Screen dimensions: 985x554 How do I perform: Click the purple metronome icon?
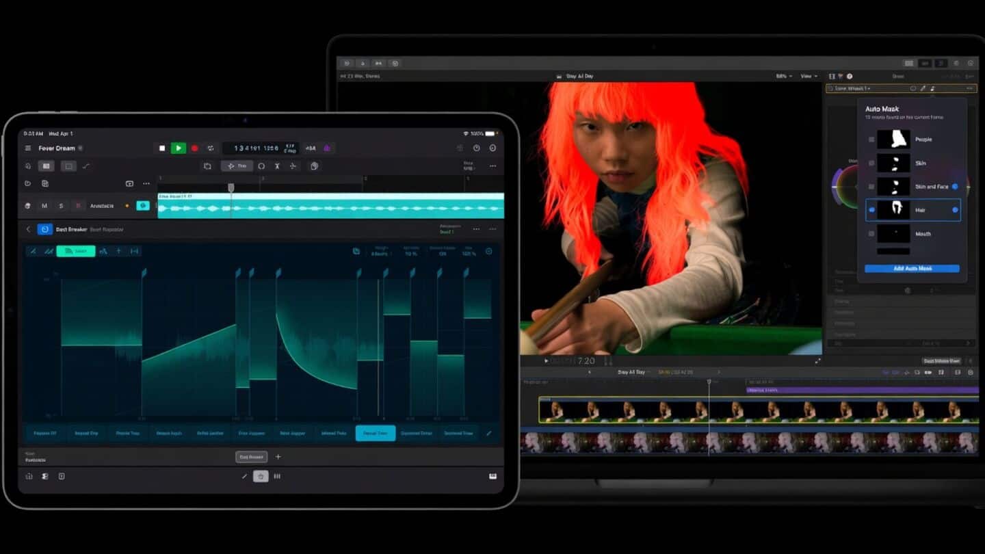coord(327,148)
